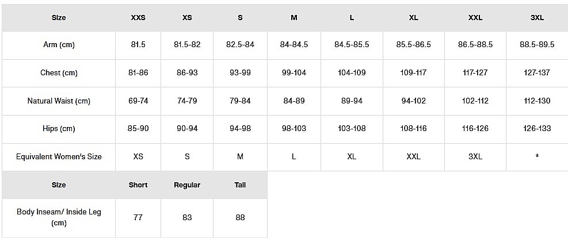Screen dimensions: 568x238
Task: Click the Short inseam column header
Action: pos(138,185)
